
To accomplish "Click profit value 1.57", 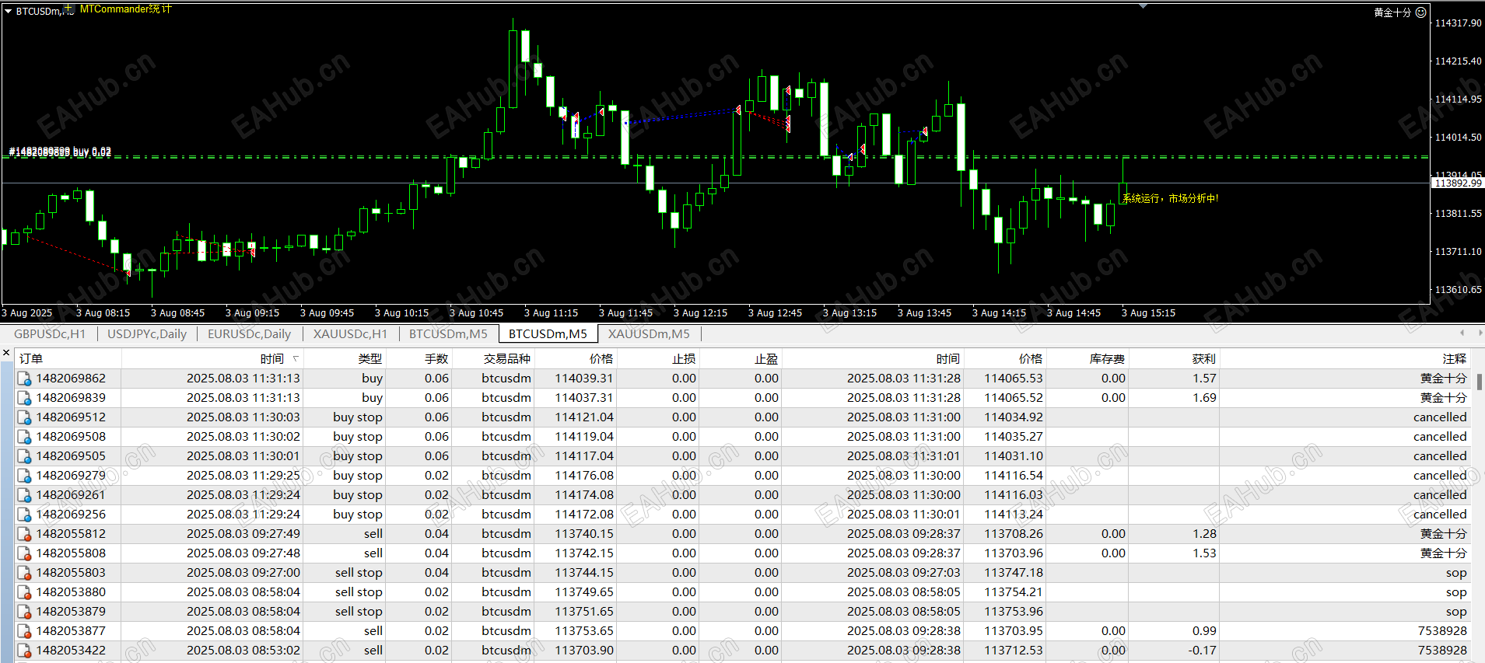I will [1204, 379].
